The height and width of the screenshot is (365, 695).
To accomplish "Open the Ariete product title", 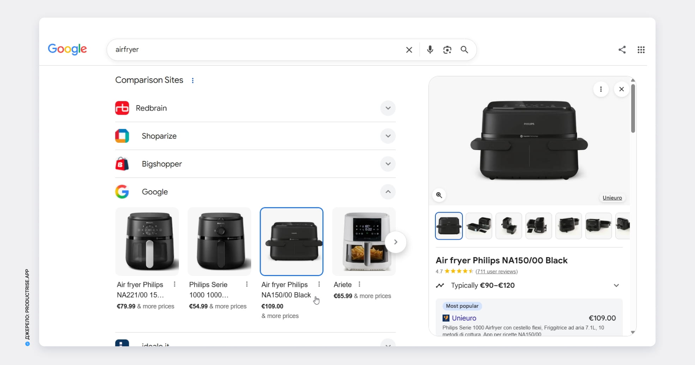I will point(343,285).
